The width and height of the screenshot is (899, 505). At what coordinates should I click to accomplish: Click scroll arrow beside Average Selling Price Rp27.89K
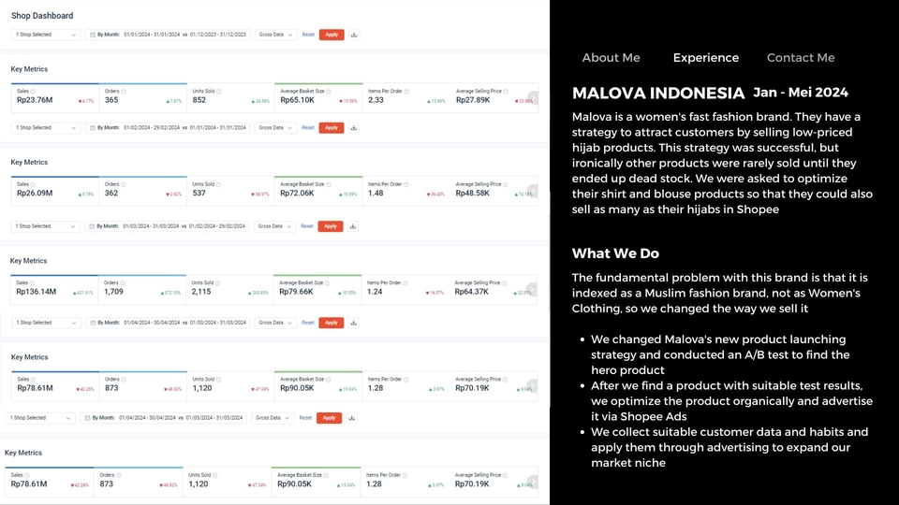coord(533,98)
